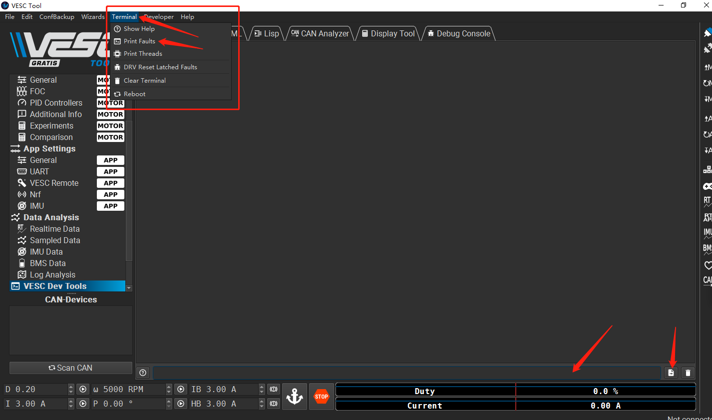Click the anchor (full brake) button
Viewport: 712px width, 420px height.
[294, 397]
